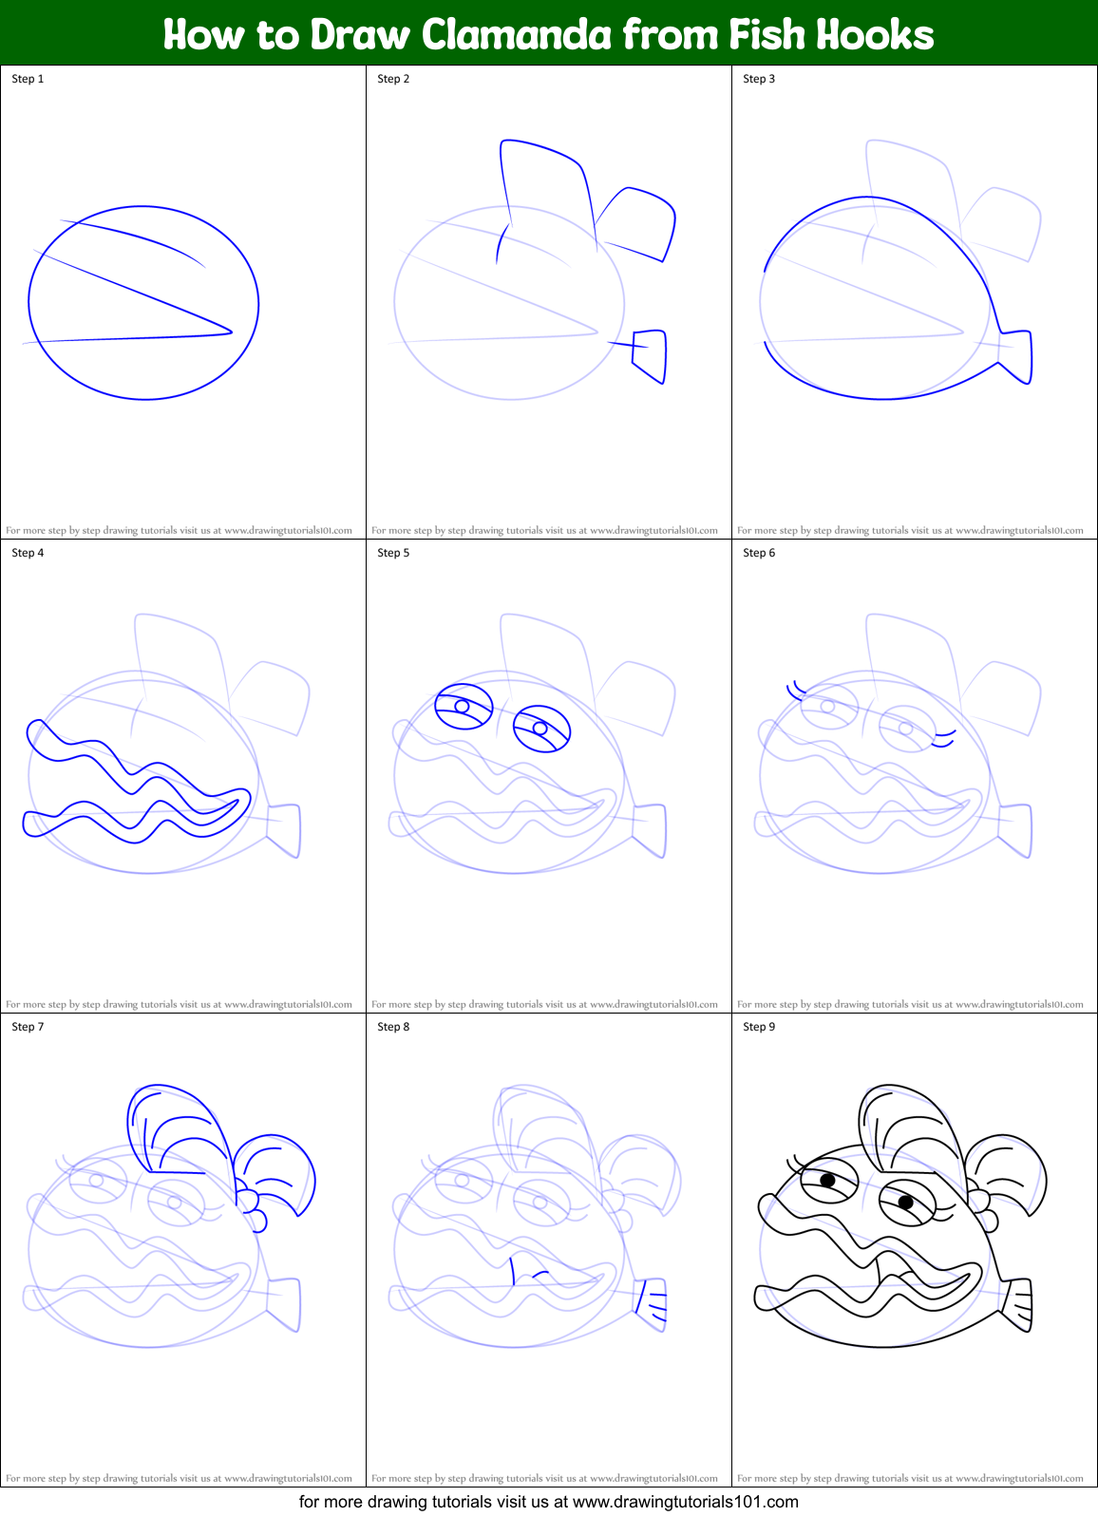Click the Step 7 panel's drawingtutorials101.com caption
Image resolution: width=1098 pixels, height=1516 pixels.
(x=179, y=1478)
